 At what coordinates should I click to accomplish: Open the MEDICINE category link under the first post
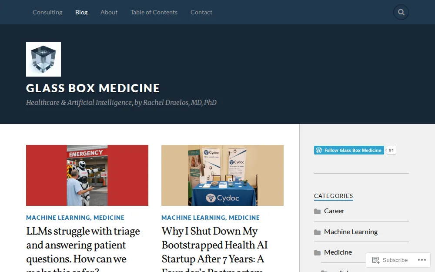tap(109, 218)
